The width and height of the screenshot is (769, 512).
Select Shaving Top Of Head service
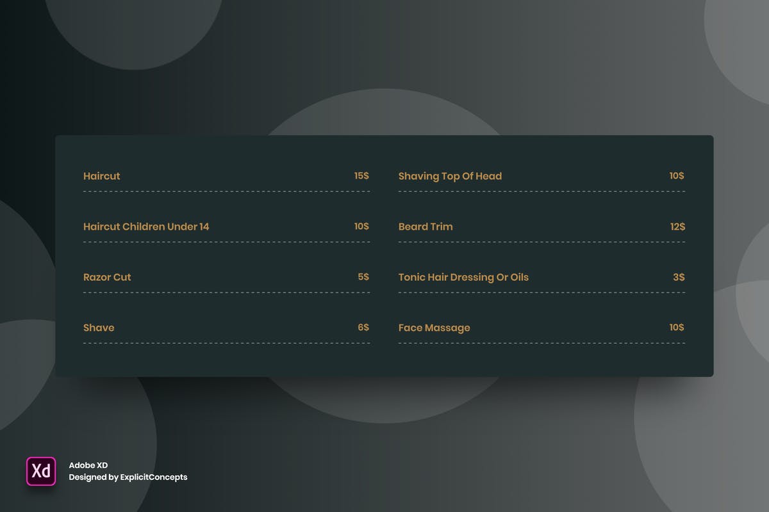[450, 176]
